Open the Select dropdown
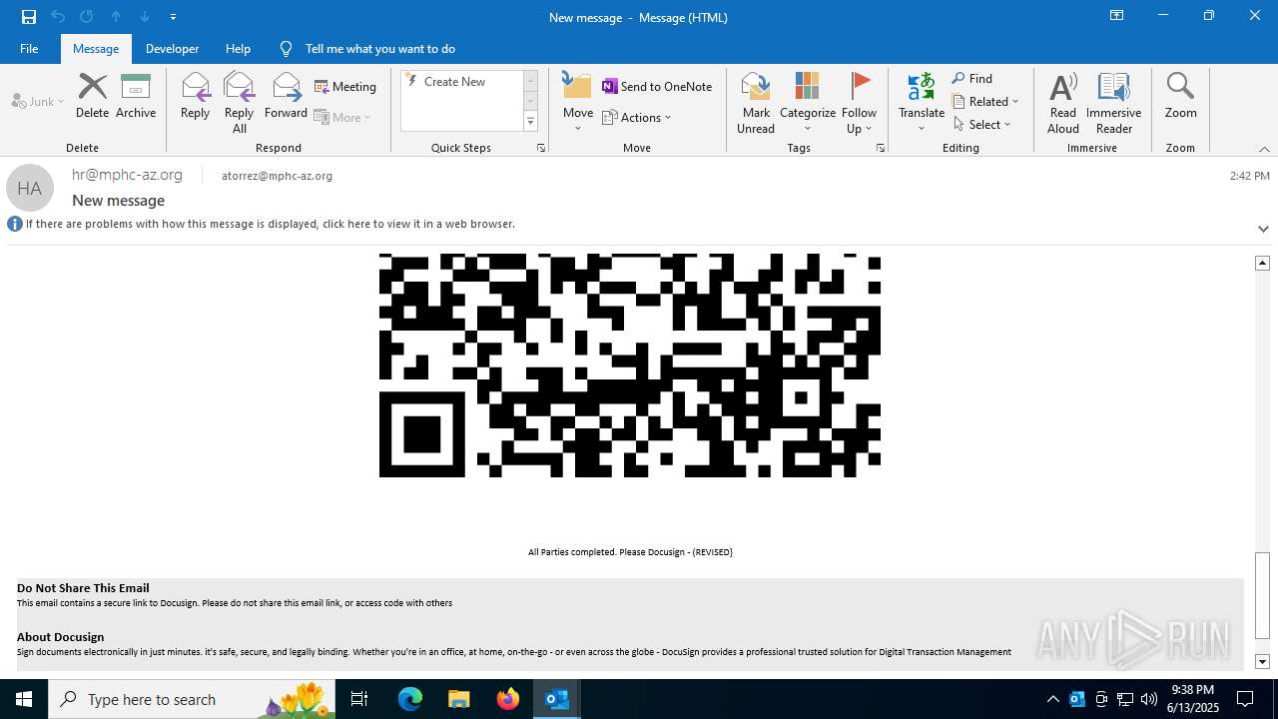The image size is (1278, 719). tap(982, 125)
